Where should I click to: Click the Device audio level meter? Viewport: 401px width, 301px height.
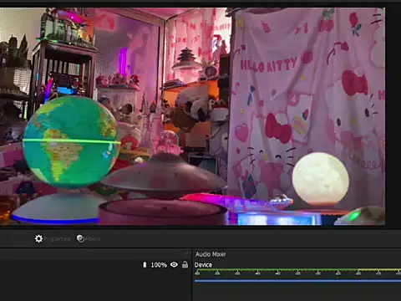pos(297,270)
